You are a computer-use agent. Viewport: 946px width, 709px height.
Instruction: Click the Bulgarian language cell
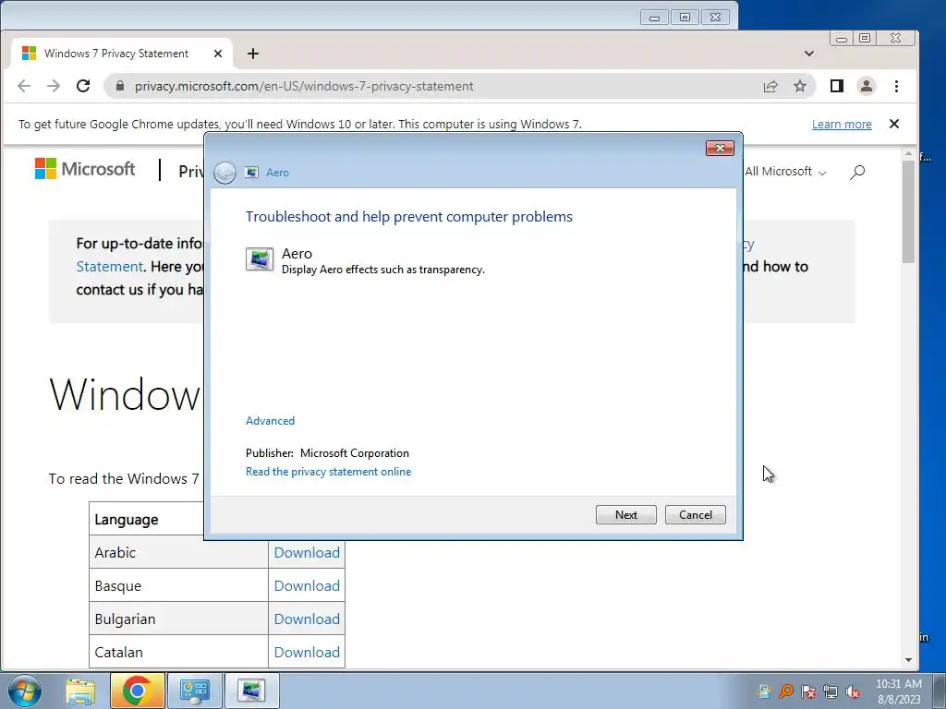pos(178,619)
